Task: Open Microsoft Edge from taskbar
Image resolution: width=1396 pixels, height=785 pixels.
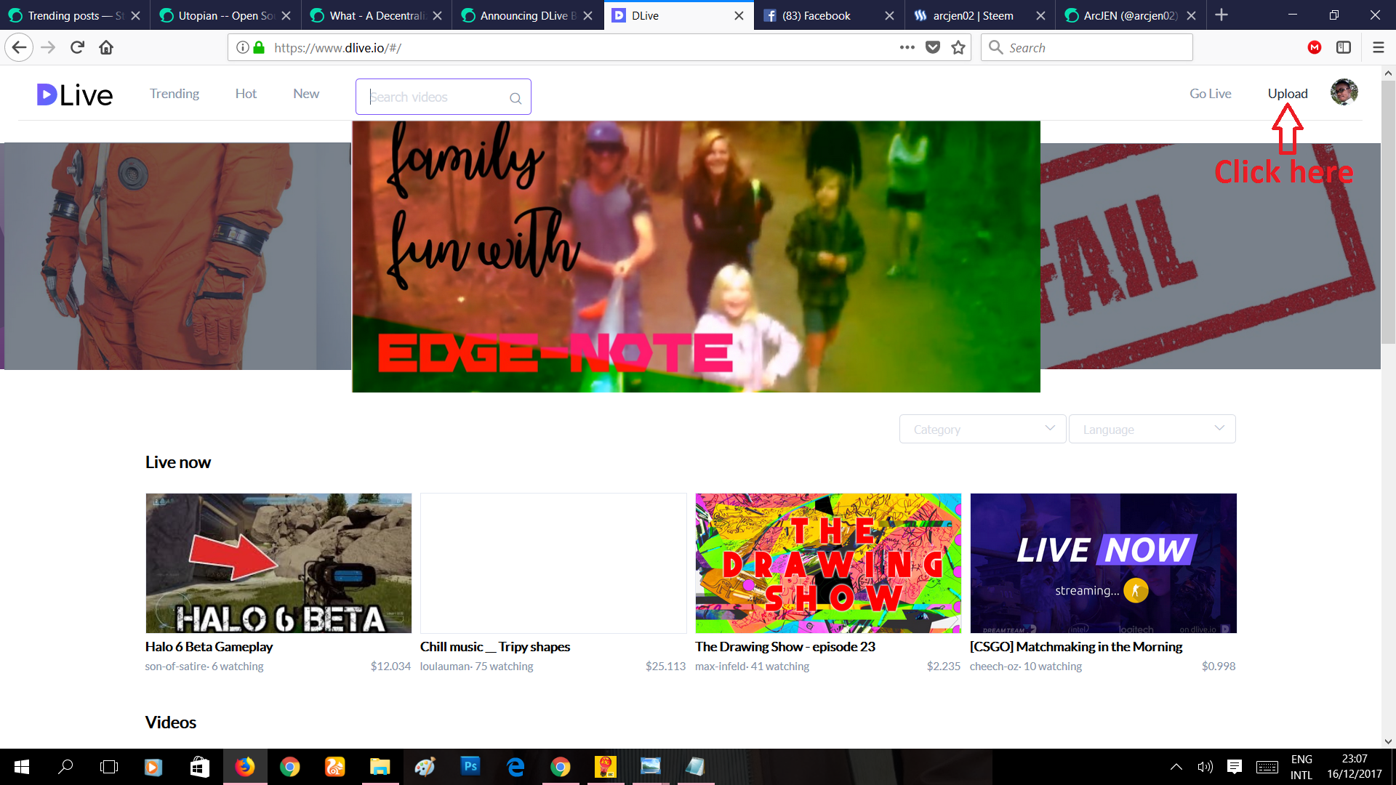Action: tap(516, 767)
